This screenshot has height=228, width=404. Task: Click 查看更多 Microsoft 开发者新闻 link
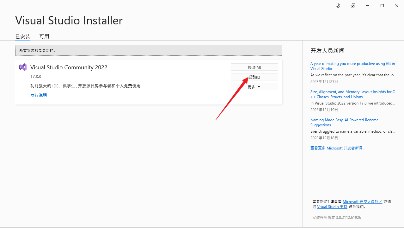[x=338, y=148]
